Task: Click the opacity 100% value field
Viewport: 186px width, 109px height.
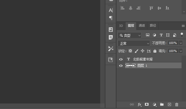Action: [173, 43]
